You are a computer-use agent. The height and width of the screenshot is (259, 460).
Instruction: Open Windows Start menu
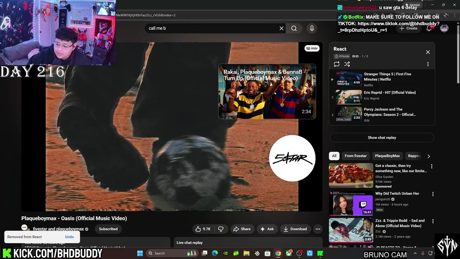140,253
